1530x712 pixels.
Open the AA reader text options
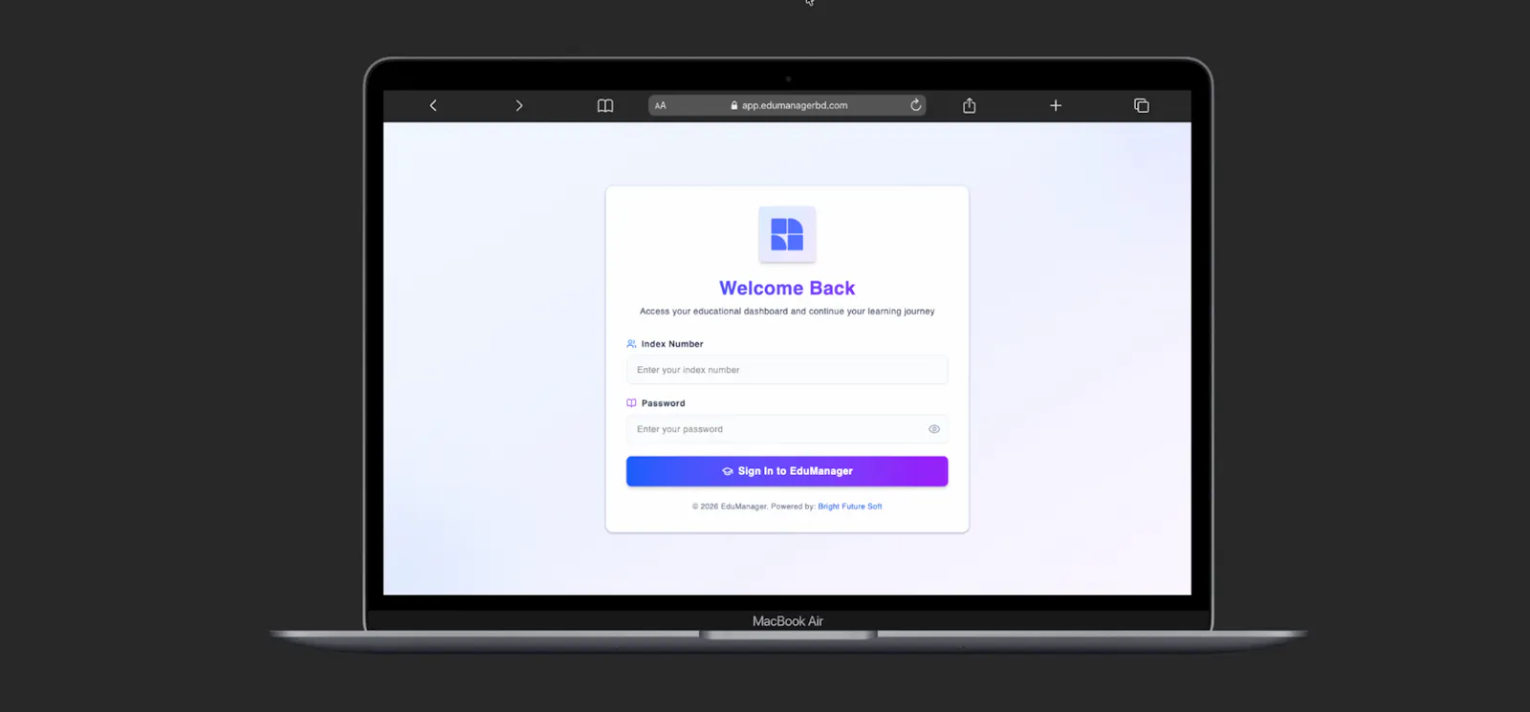click(x=660, y=105)
